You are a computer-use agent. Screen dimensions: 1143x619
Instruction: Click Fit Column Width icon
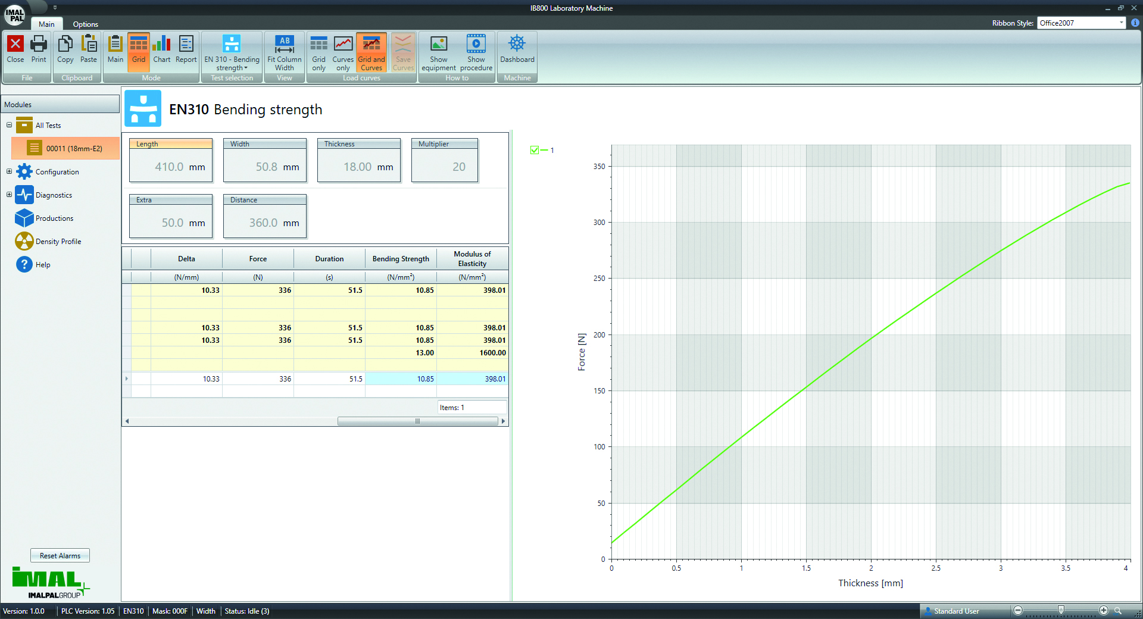(x=285, y=53)
